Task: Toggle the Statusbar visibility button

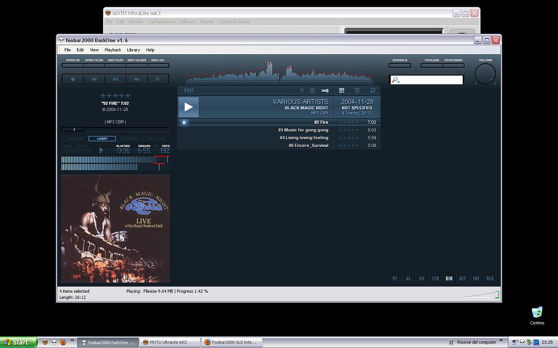Action: point(453,65)
